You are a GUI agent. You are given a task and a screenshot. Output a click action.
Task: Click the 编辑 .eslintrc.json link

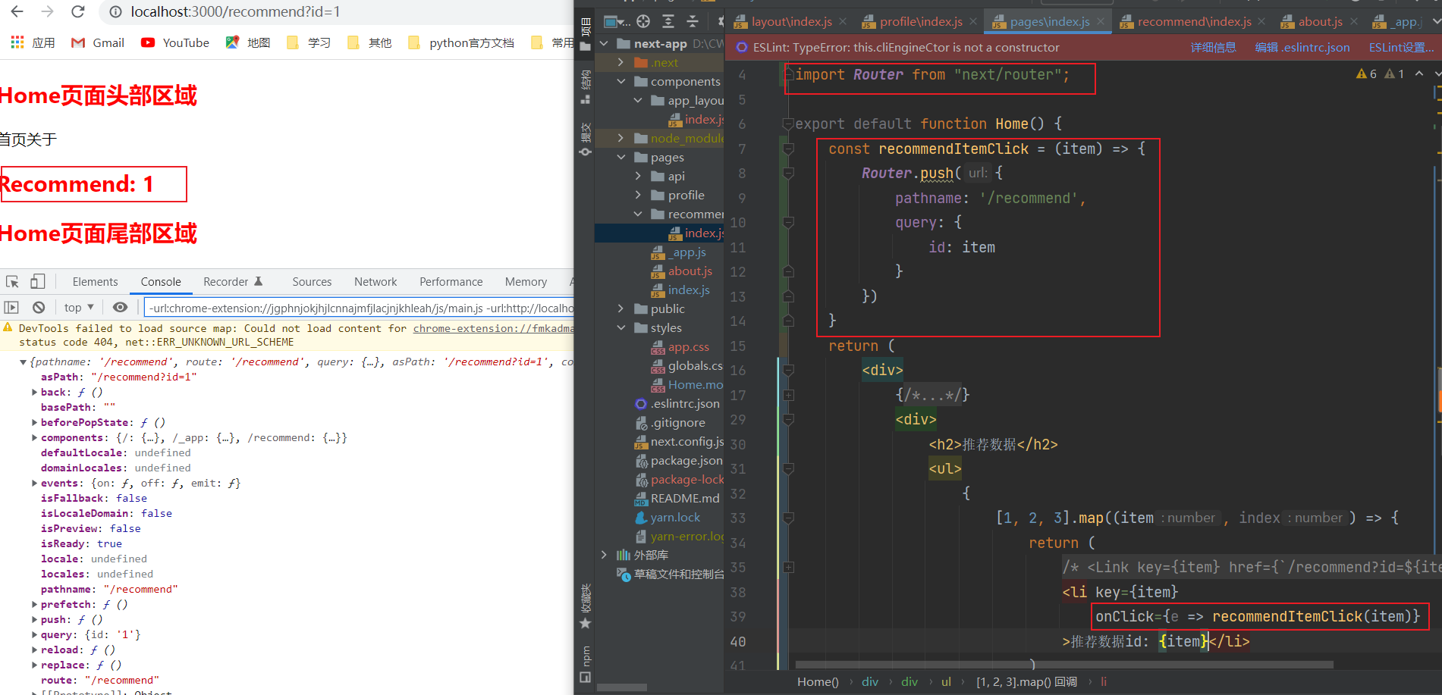(x=1302, y=47)
